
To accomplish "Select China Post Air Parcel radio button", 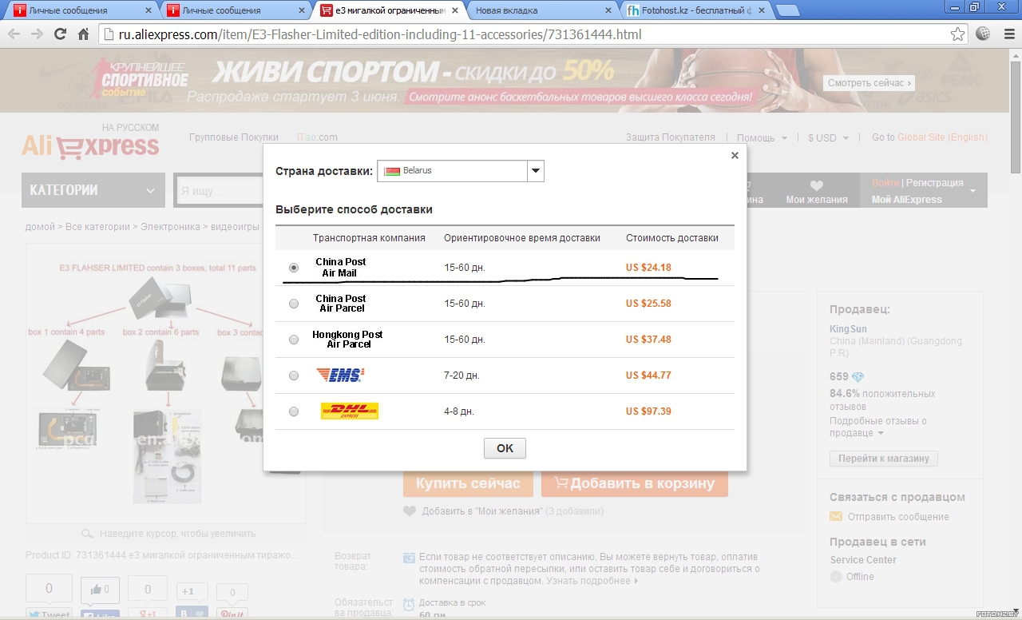I will (294, 304).
